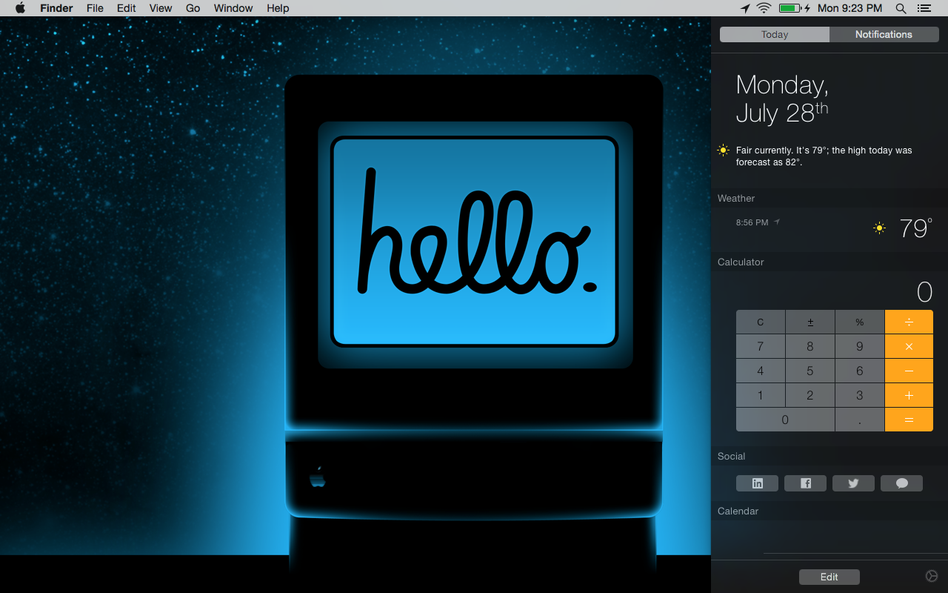Viewport: 948px width, 593px height.
Task: Open the File menu
Action: coord(95,8)
